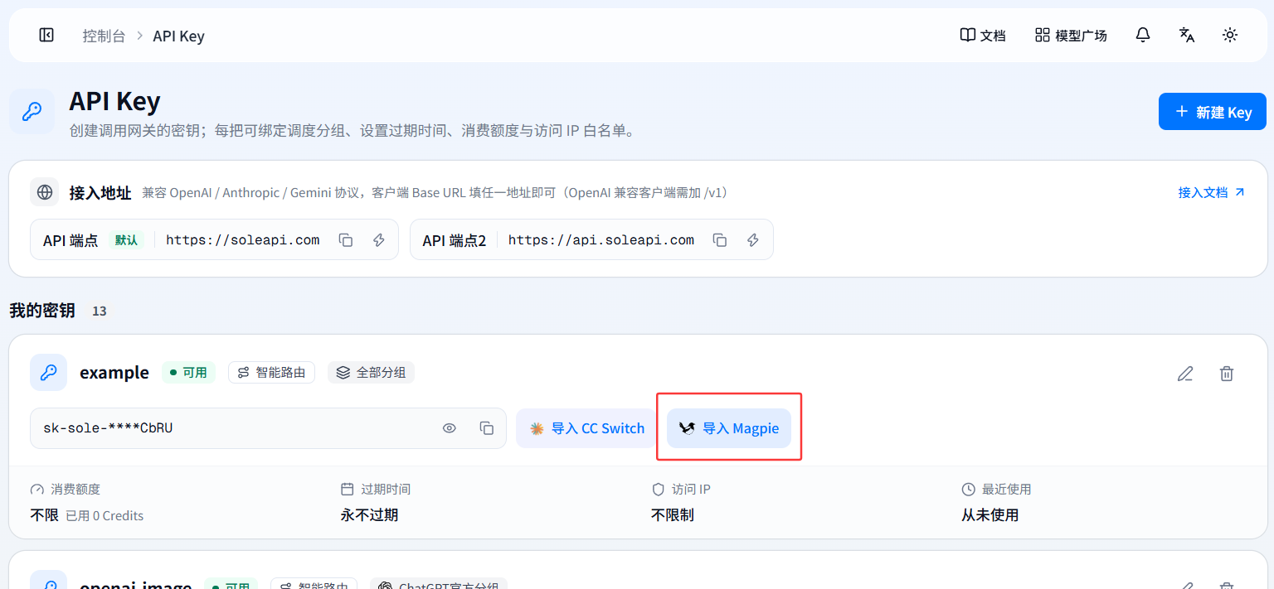Click the https://soleapi.com URL text
This screenshot has height=589, width=1274.
tap(243, 240)
